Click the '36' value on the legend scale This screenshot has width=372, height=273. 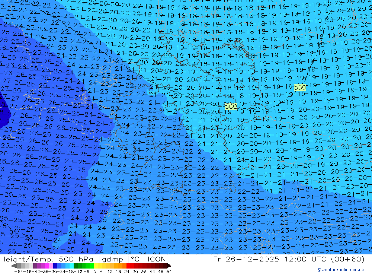pos(144,272)
